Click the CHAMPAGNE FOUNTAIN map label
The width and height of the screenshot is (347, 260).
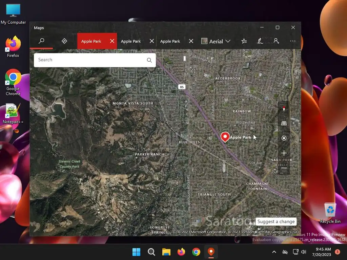click(x=258, y=186)
